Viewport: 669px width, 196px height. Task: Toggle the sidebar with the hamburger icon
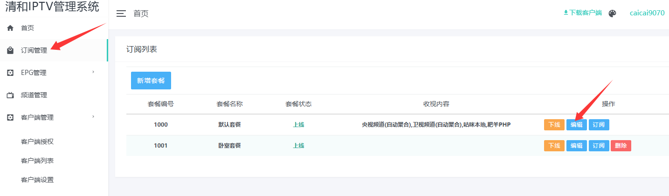(121, 14)
